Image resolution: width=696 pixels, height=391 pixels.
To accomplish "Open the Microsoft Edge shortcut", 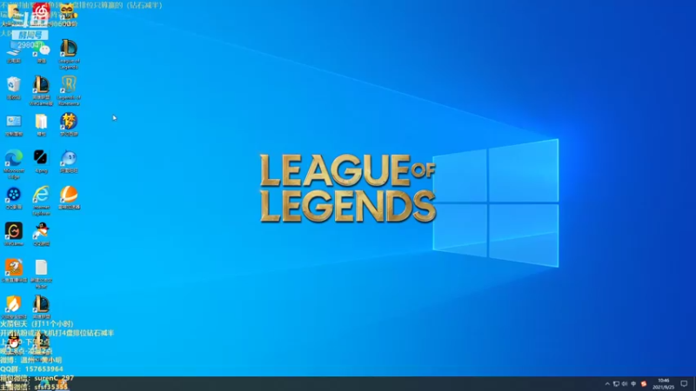I will point(14,164).
